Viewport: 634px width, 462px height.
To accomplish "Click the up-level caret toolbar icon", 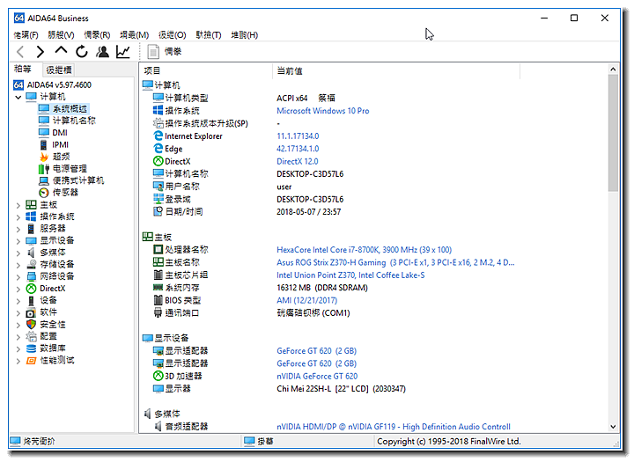I will click(x=61, y=51).
